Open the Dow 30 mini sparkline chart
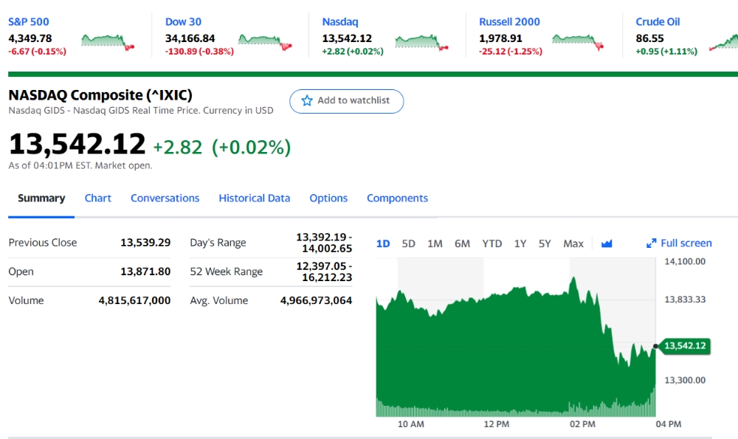Image resolution: width=738 pixels, height=439 pixels. [x=265, y=42]
